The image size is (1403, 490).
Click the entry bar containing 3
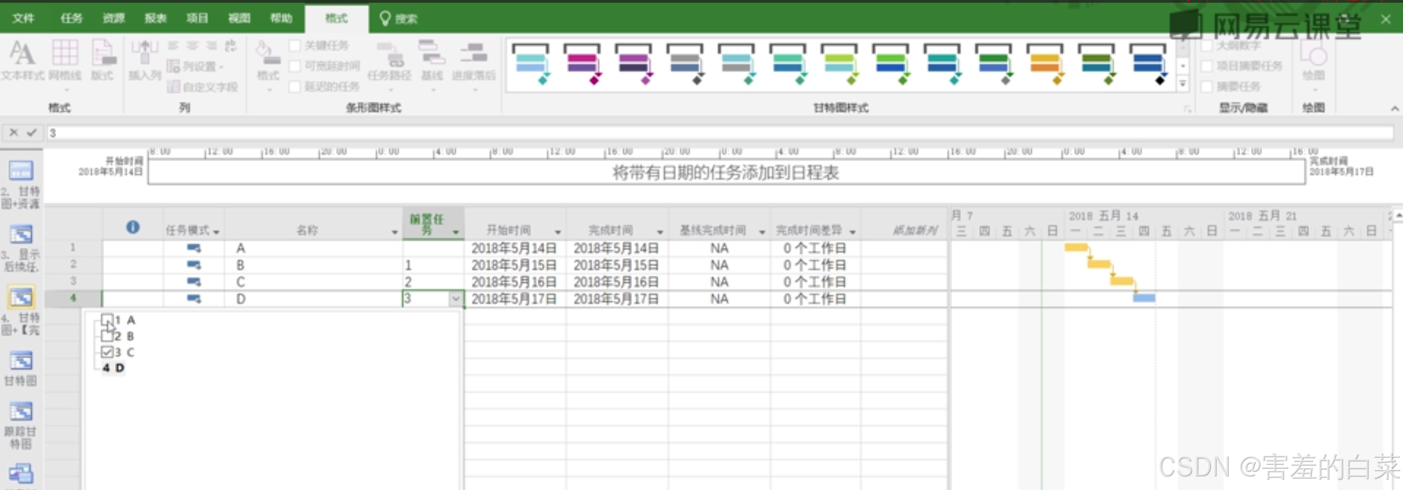coord(720,133)
